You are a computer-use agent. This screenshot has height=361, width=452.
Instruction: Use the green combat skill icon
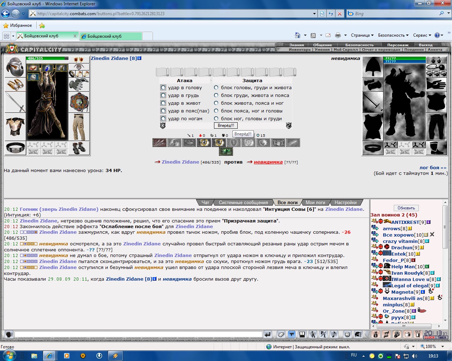(x=226, y=151)
